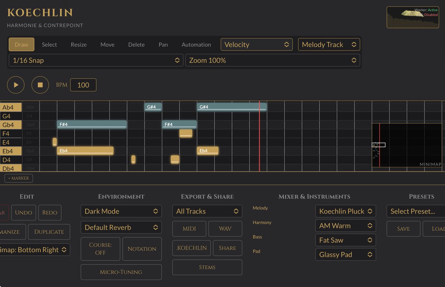Toggle the Course: OFF button
Screen dimensions: 445x287
(x=100, y=249)
